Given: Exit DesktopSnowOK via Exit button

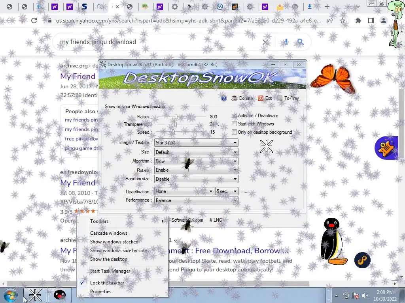Looking at the screenshot, I should (x=265, y=98).
